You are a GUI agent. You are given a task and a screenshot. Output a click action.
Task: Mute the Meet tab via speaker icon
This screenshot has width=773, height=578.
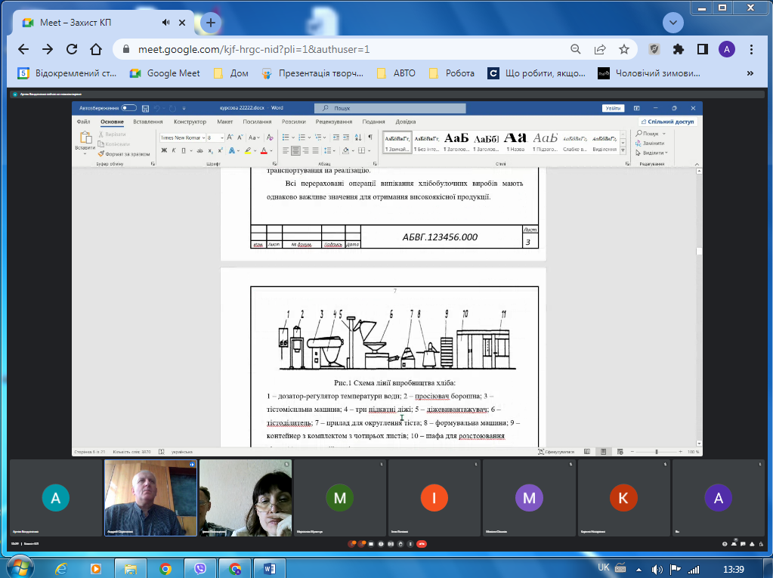[165, 23]
